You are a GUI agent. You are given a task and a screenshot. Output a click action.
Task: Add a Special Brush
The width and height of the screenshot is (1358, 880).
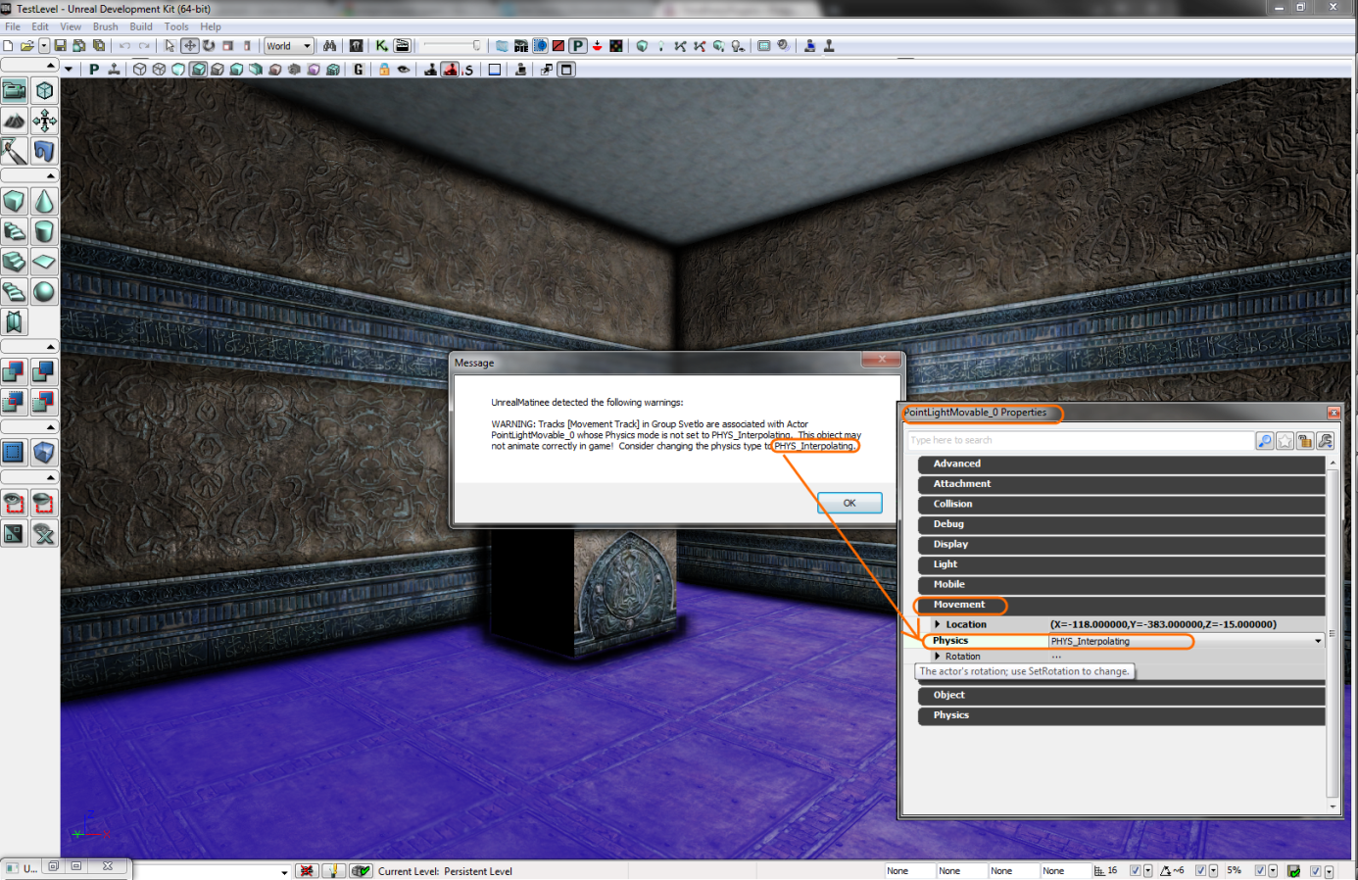[x=15, y=453]
